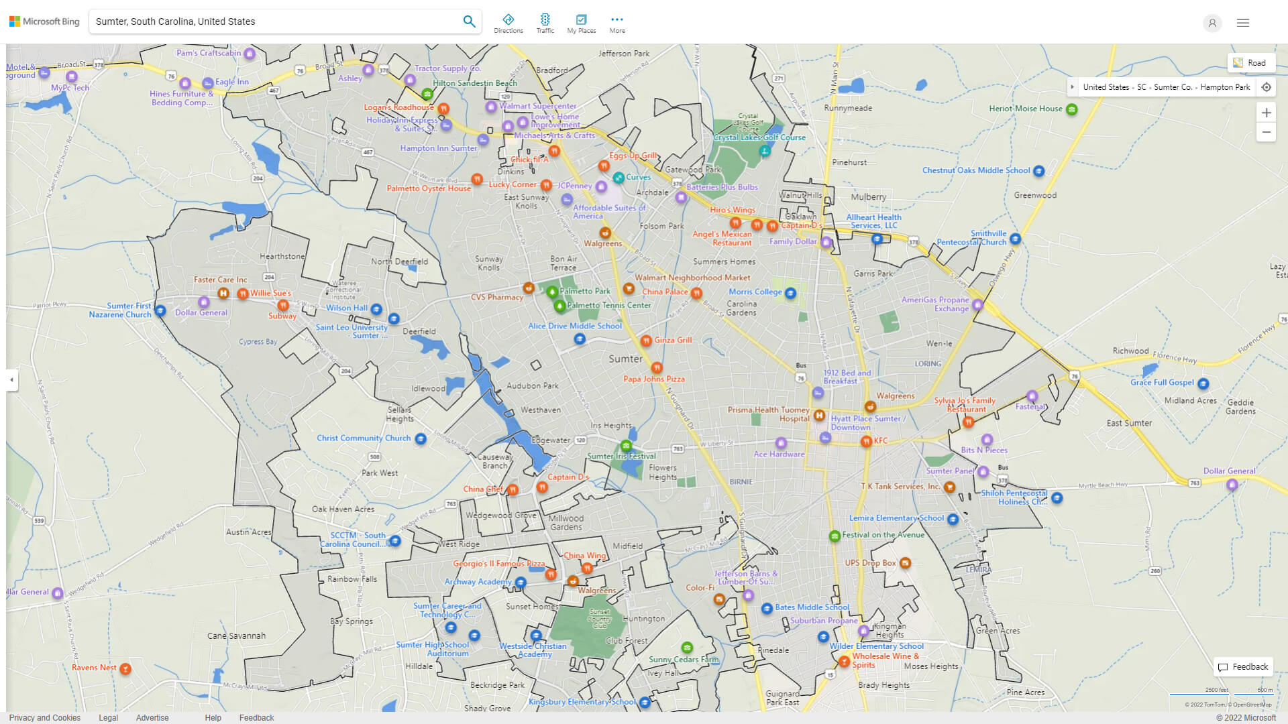
Task: Show Traffic layer
Action: point(545,23)
